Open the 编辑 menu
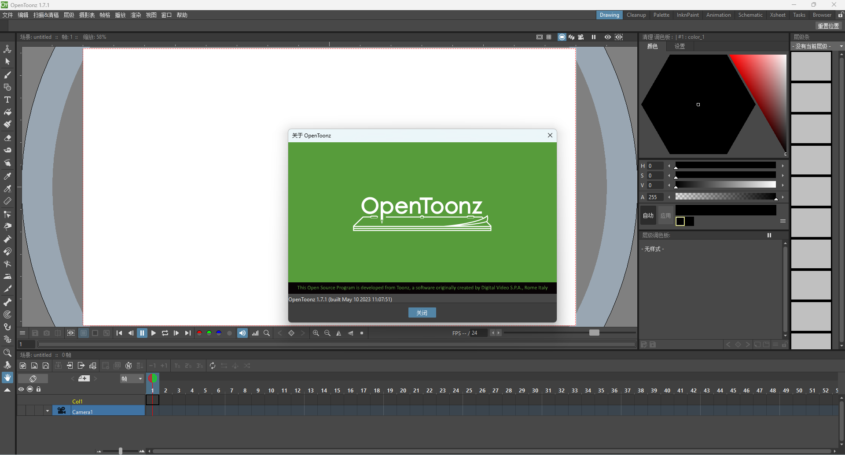 point(23,15)
